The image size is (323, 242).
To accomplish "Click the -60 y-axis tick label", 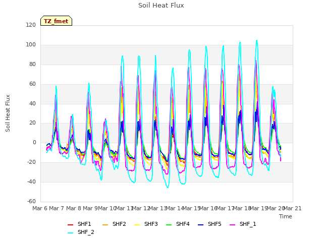I will click(x=31, y=201).
